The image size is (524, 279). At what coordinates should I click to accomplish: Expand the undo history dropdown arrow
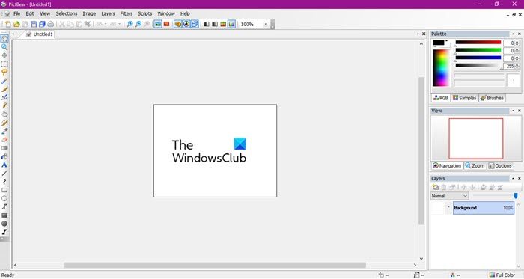point(106,24)
